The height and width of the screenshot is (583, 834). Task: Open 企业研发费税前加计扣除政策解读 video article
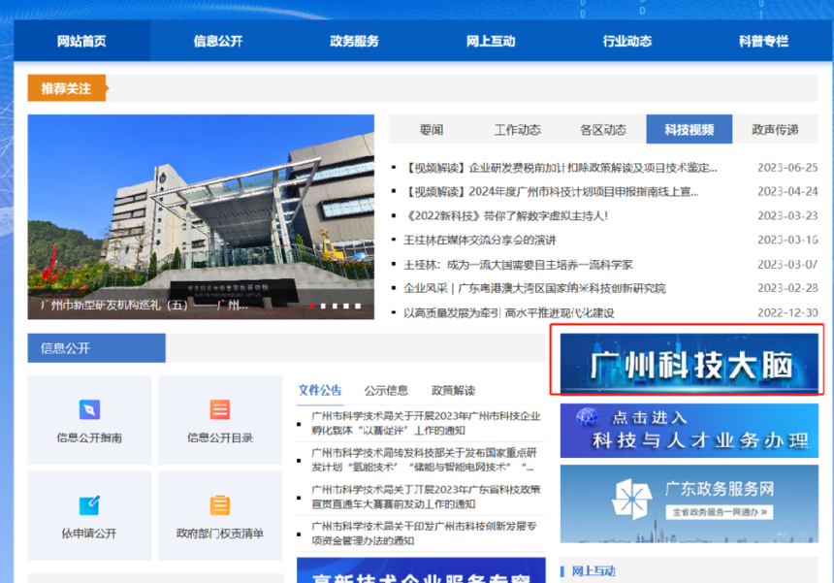tap(561, 168)
